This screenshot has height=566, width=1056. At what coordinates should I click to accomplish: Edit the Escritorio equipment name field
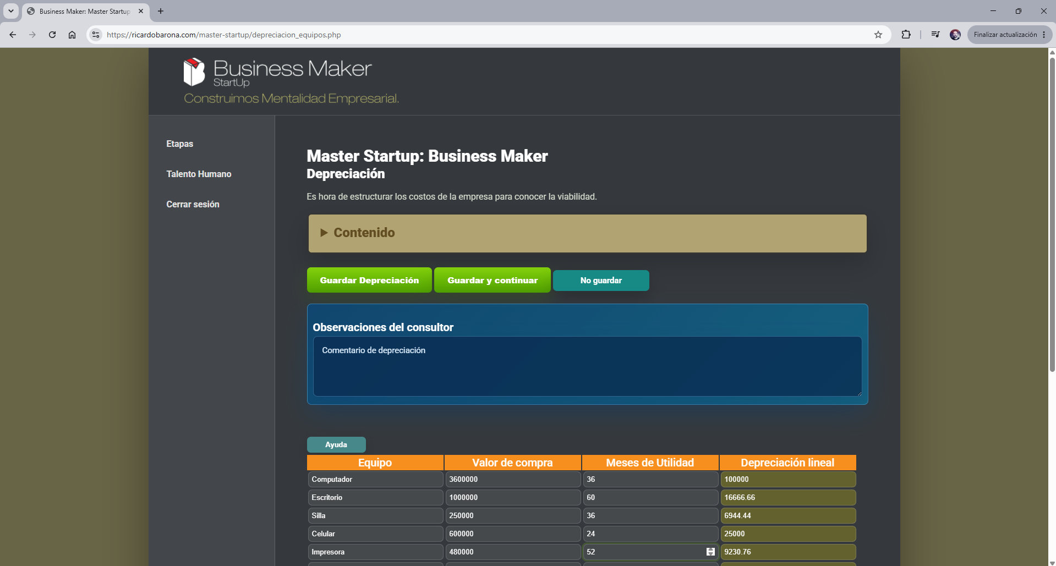coord(375,497)
